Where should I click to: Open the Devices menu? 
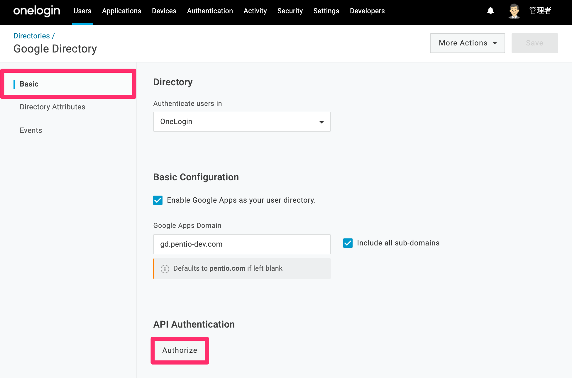[x=164, y=11]
